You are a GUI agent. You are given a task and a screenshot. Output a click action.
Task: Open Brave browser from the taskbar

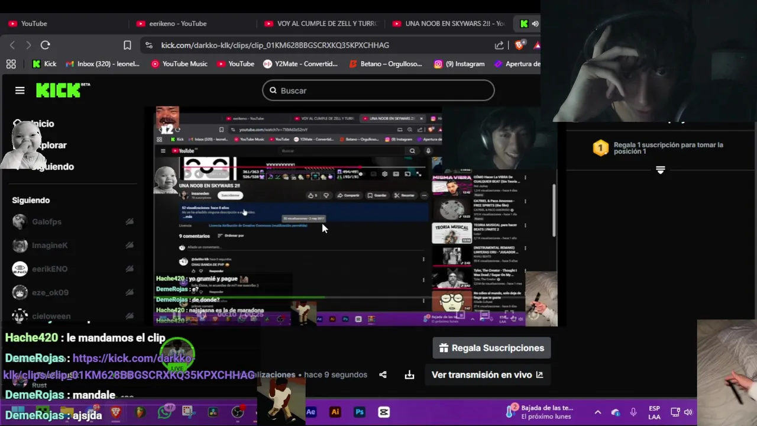(116, 412)
